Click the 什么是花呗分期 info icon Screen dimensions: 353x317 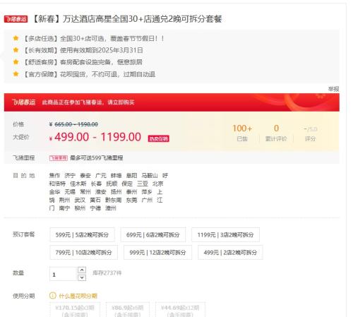[x=53, y=295]
